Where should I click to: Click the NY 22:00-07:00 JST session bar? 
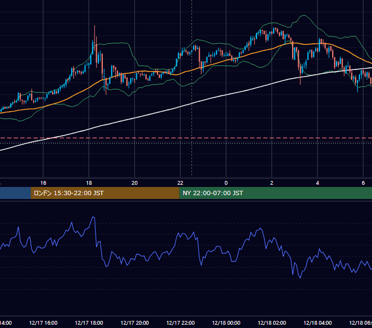coord(275,193)
